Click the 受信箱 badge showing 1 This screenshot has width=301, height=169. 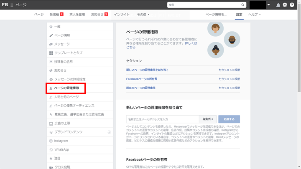tap(61, 14)
